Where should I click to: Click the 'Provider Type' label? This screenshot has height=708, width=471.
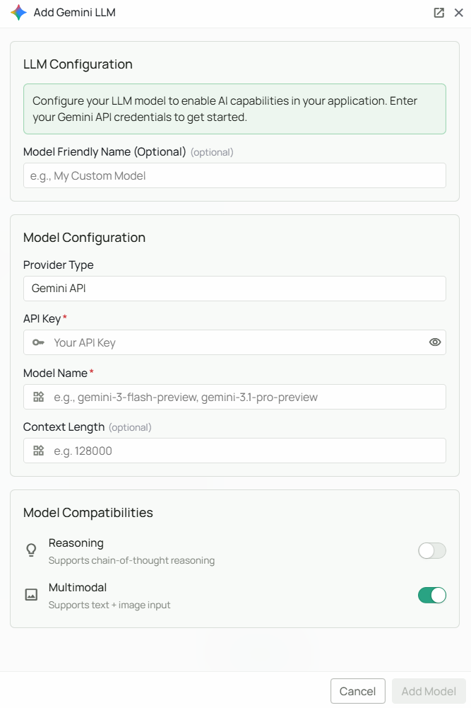(x=58, y=265)
